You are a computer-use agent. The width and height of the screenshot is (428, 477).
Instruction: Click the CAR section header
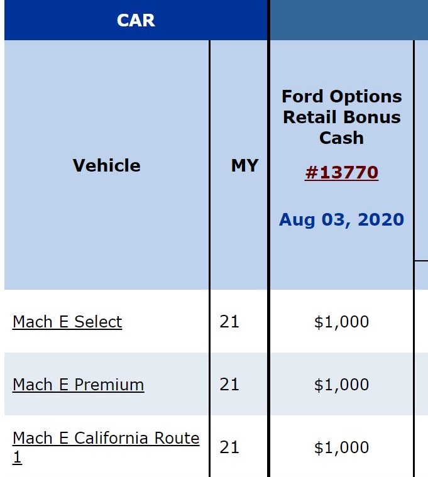click(136, 20)
